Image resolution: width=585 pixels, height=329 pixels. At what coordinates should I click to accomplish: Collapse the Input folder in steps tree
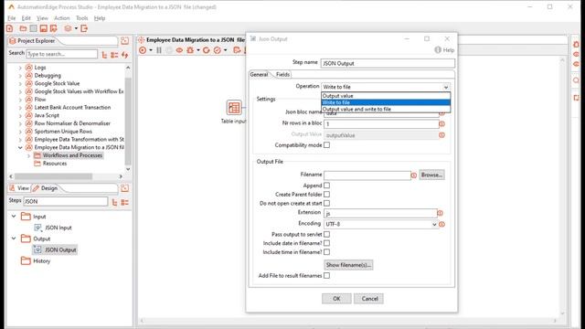click(x=14, y=217)
